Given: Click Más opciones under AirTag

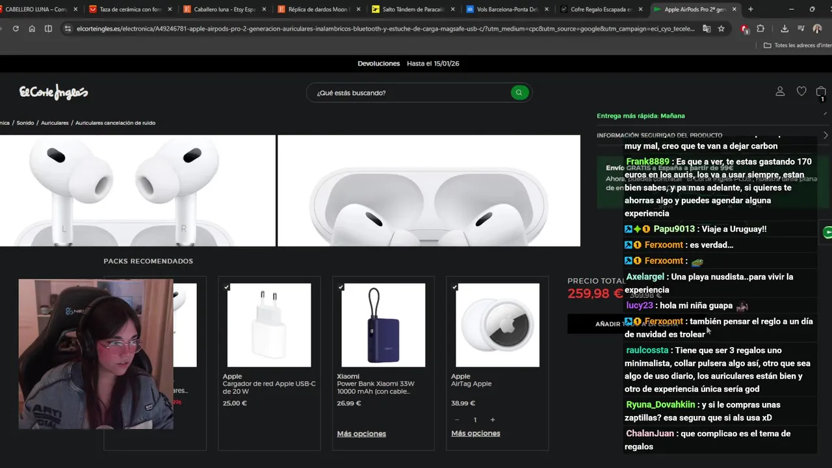Looking at the screenshot, I should (476, 434).
